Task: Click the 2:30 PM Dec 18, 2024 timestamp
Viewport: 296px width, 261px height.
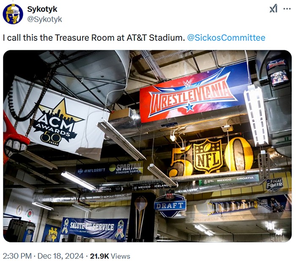Action: (43, 256)
